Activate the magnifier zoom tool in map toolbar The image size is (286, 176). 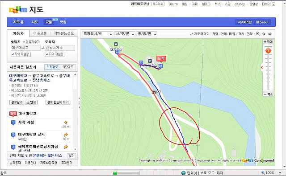[x=258, y=34]
